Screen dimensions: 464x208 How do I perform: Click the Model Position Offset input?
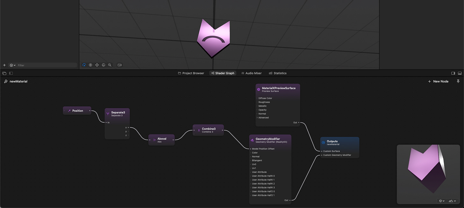263,149
